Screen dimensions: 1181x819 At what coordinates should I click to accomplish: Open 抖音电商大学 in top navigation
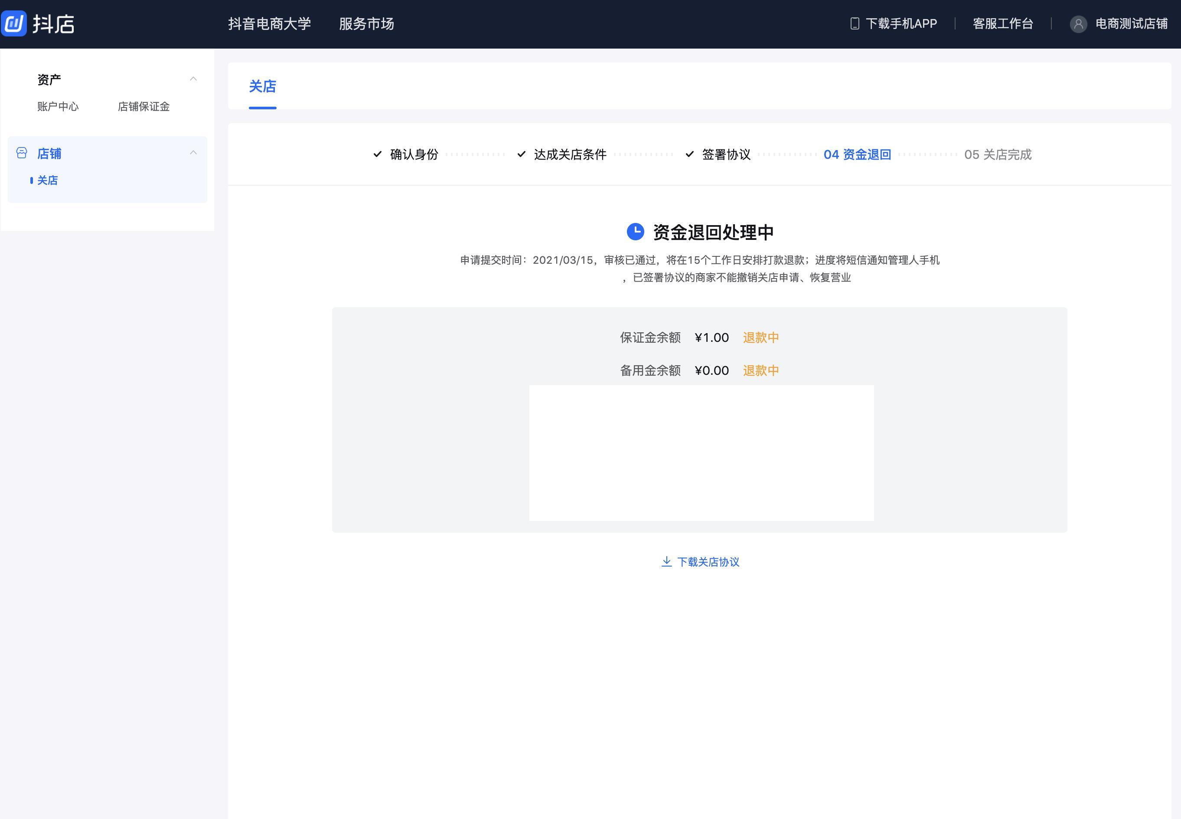(270, 24)
